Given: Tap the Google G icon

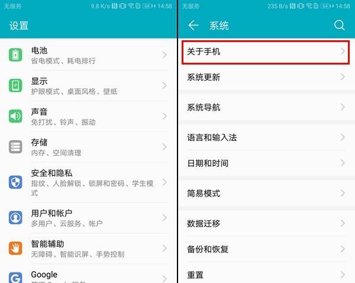Looking at the screenshot, I should (x=15, y=278).
